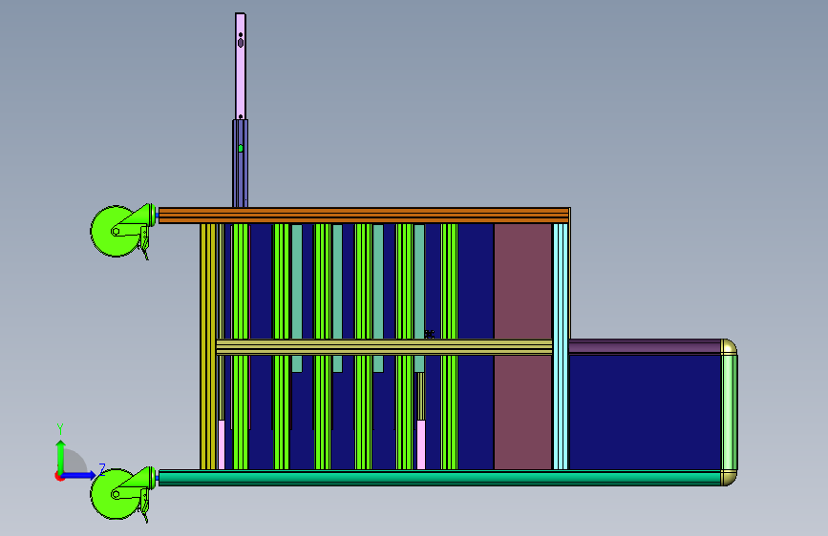
Task: Pick the light green rounded end cap
Action: [730, 413]
